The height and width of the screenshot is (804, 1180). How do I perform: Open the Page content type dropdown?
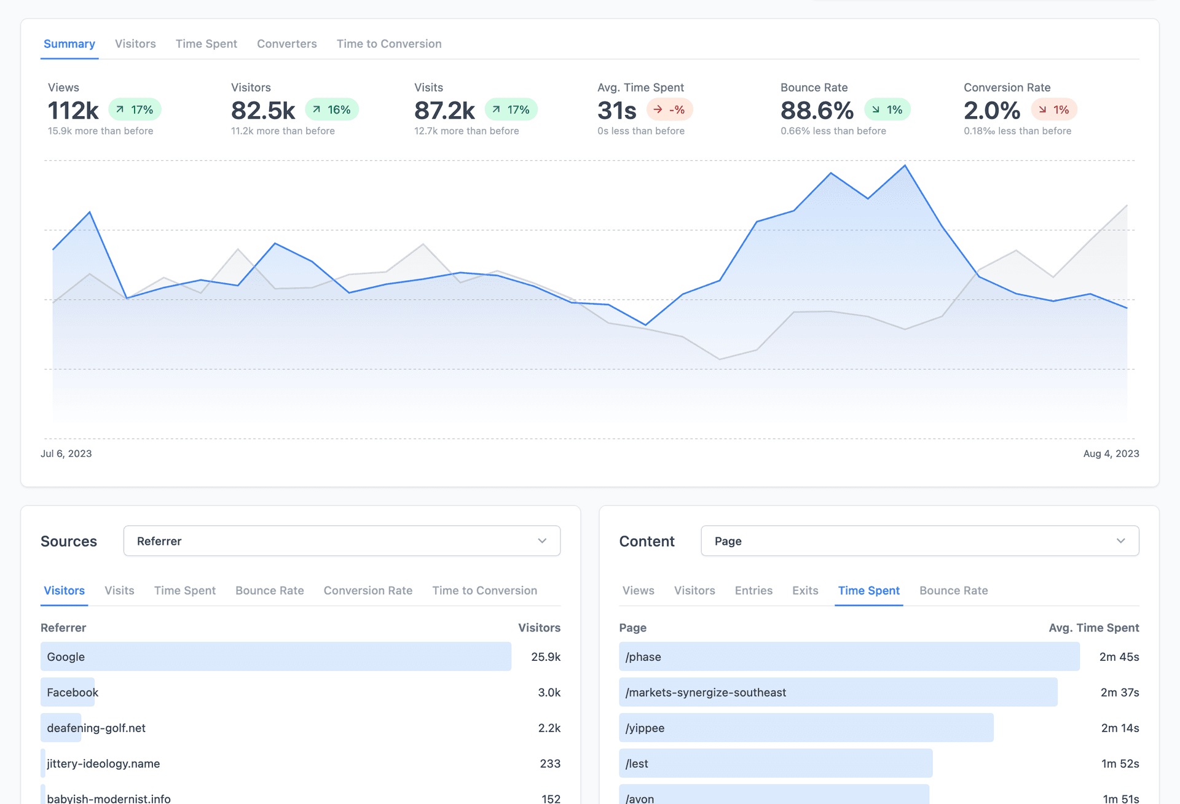[919, 541]
